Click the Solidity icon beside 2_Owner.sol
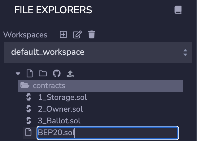Screen dimensions: 197x141 tap(29, 109)
